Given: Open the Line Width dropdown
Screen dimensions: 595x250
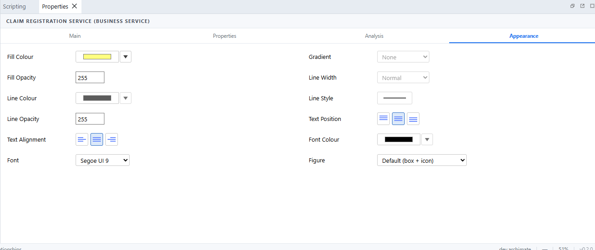Looking at the screenshot, I should [x=403, y=77].
